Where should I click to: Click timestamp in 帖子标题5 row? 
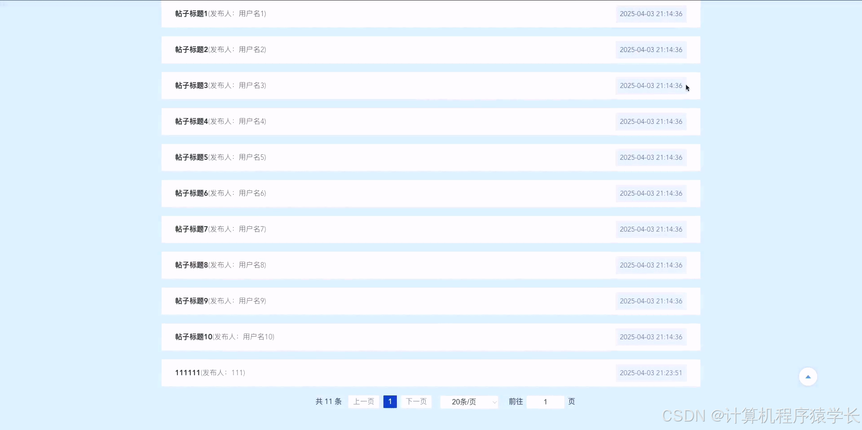pyautogui.click(x=651, y=158)
